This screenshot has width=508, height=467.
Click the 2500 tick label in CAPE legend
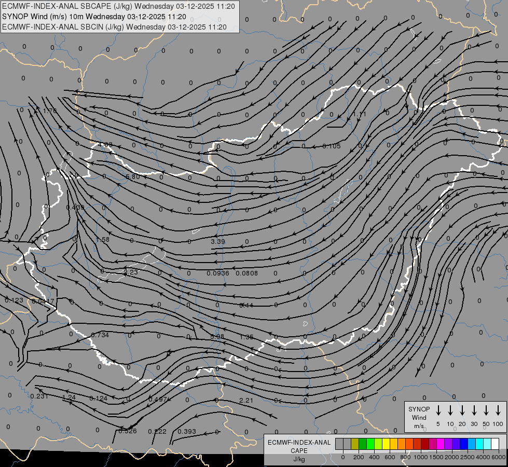coord(468,457)
